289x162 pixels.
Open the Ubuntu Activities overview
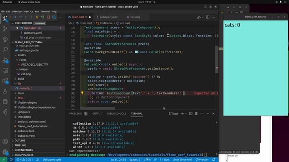point(7,2)
